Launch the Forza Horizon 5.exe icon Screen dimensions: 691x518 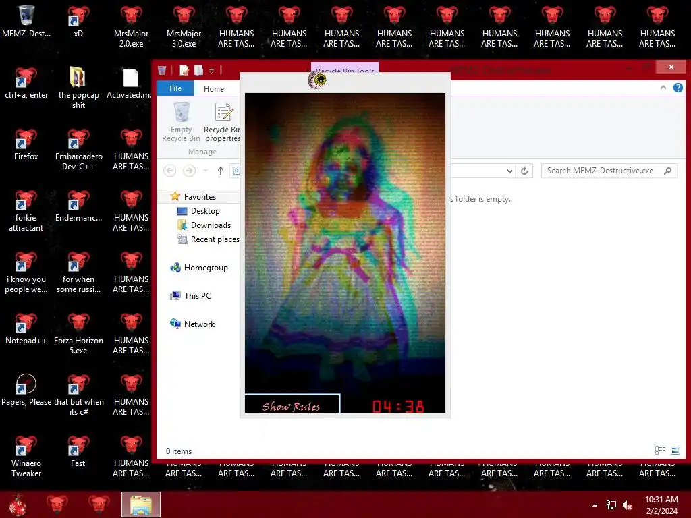click(78, 333)
